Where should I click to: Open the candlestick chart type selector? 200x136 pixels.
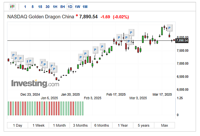12,7
